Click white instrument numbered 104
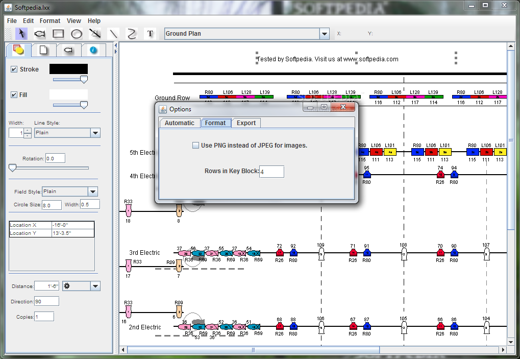 tap(486, 328)
